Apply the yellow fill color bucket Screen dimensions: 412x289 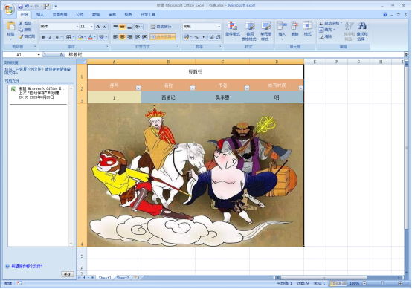pos(80,37)
